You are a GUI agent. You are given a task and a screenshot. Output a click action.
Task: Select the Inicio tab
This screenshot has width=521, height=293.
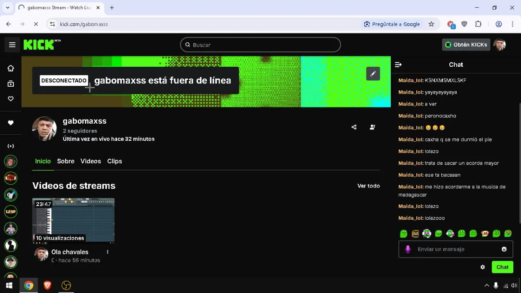43,161
